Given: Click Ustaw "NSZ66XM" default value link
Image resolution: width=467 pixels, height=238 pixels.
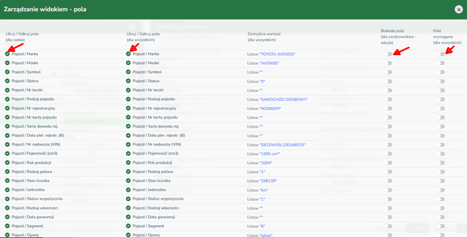Looking at the screenshot, I should pyautogui.click(x=264, y=108).
